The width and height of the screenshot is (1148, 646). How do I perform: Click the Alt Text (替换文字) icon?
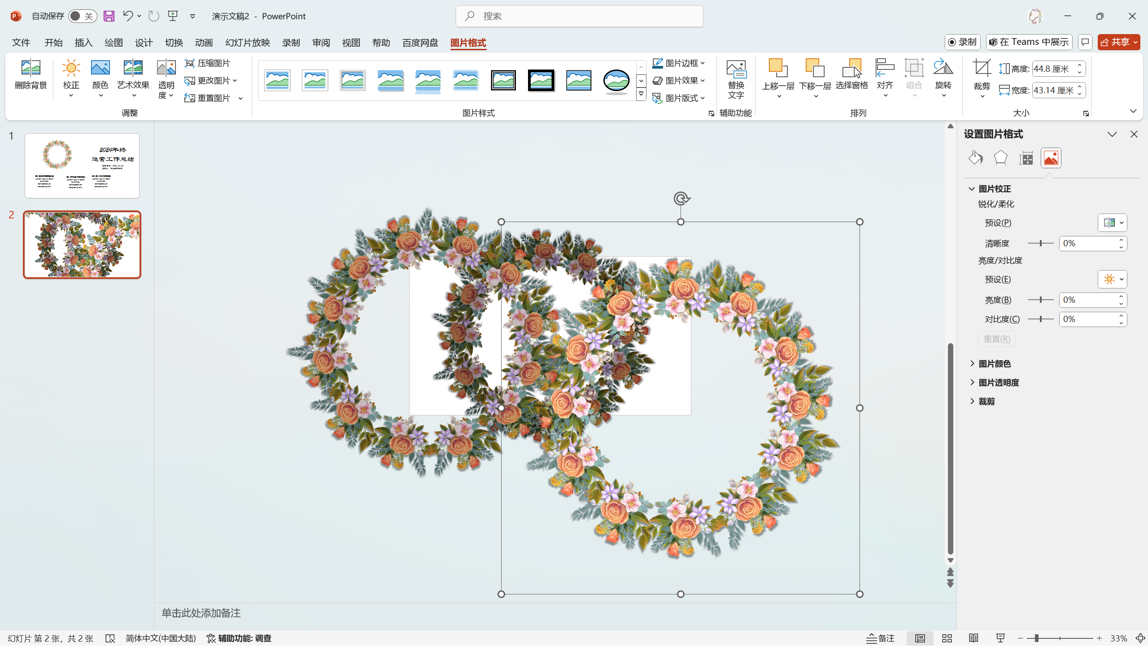[736, 79]
